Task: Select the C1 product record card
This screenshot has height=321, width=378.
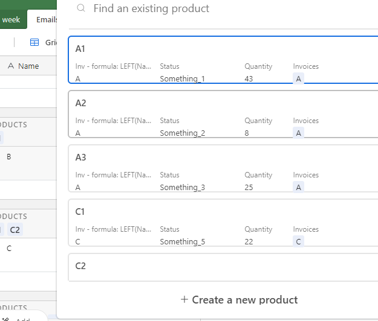Action: pyautogui.click(x=223, y=223)
